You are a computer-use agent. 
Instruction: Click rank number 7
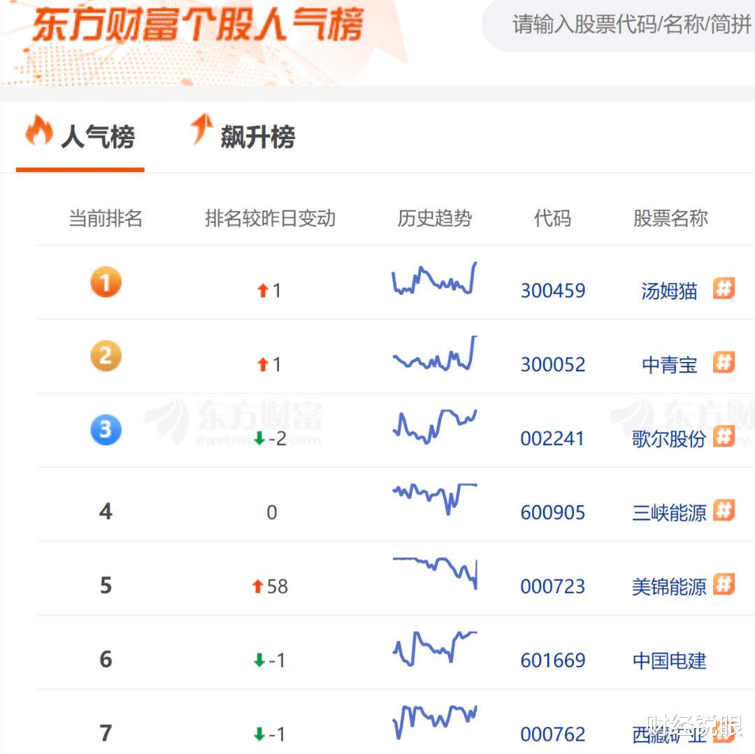(106, 733)
